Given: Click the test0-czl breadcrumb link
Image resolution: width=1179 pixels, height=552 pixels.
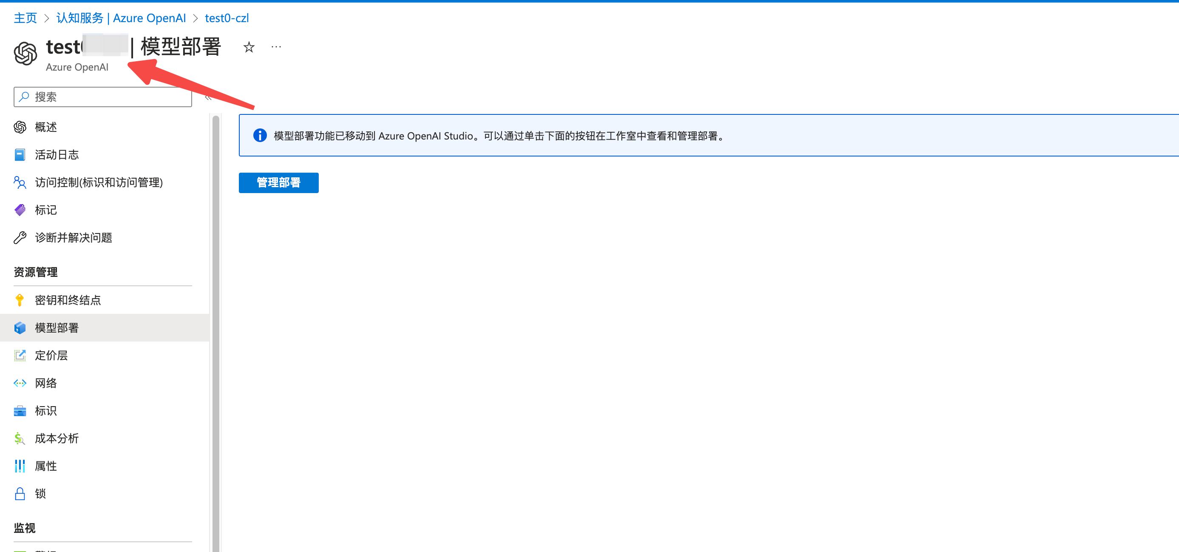Looking at the screenshot, I should 227,18.
